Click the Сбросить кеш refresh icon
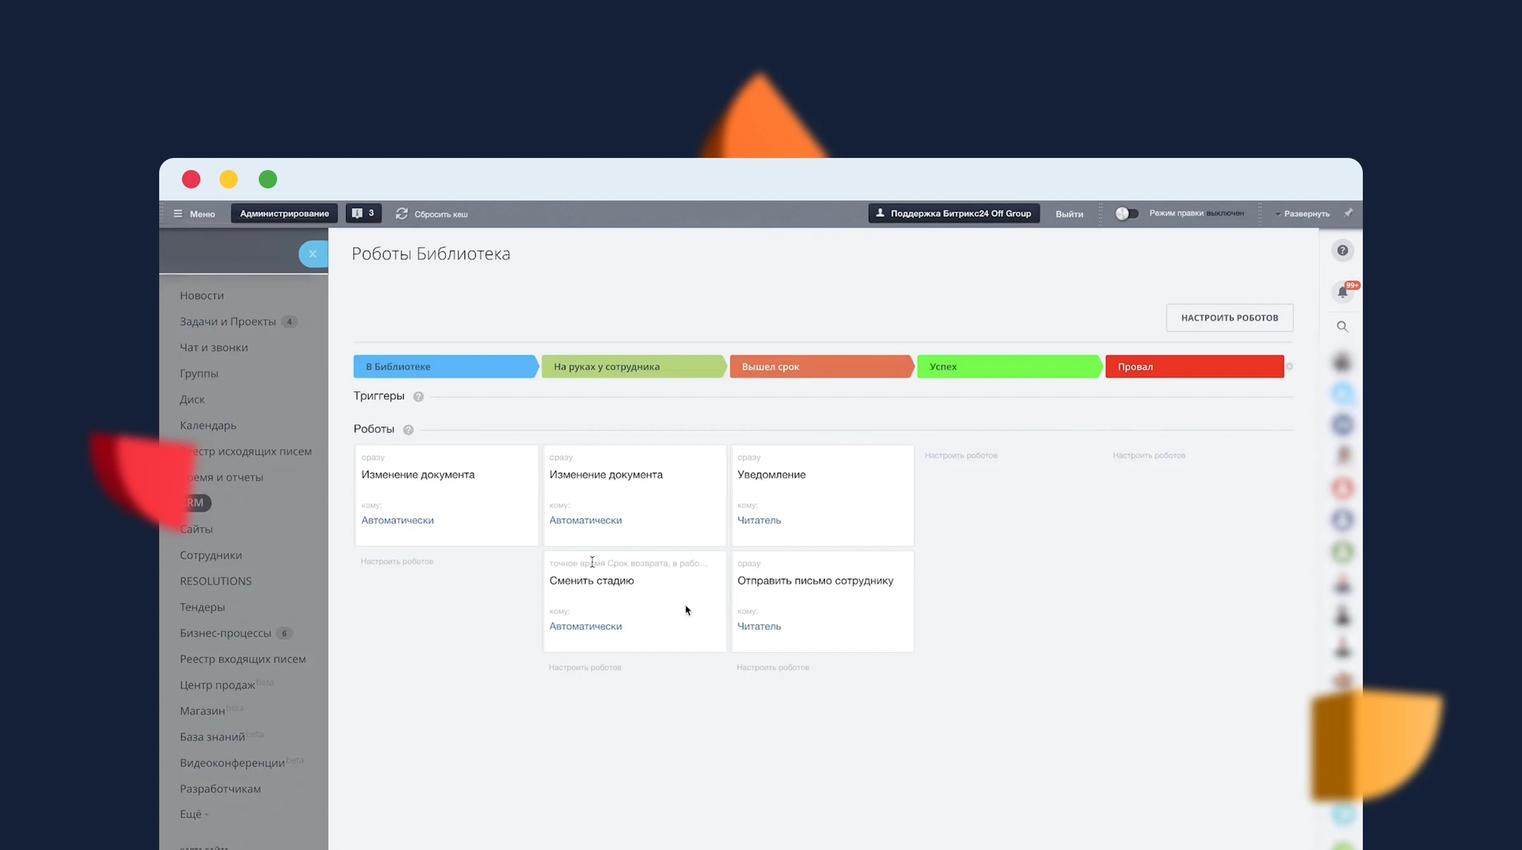This screenshot has width=1522, height=850. coord(401,214)
